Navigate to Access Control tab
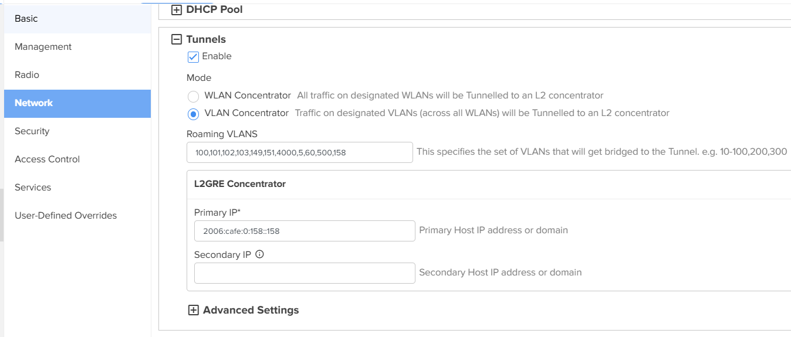791x337 pixels. tap(48, 159)
